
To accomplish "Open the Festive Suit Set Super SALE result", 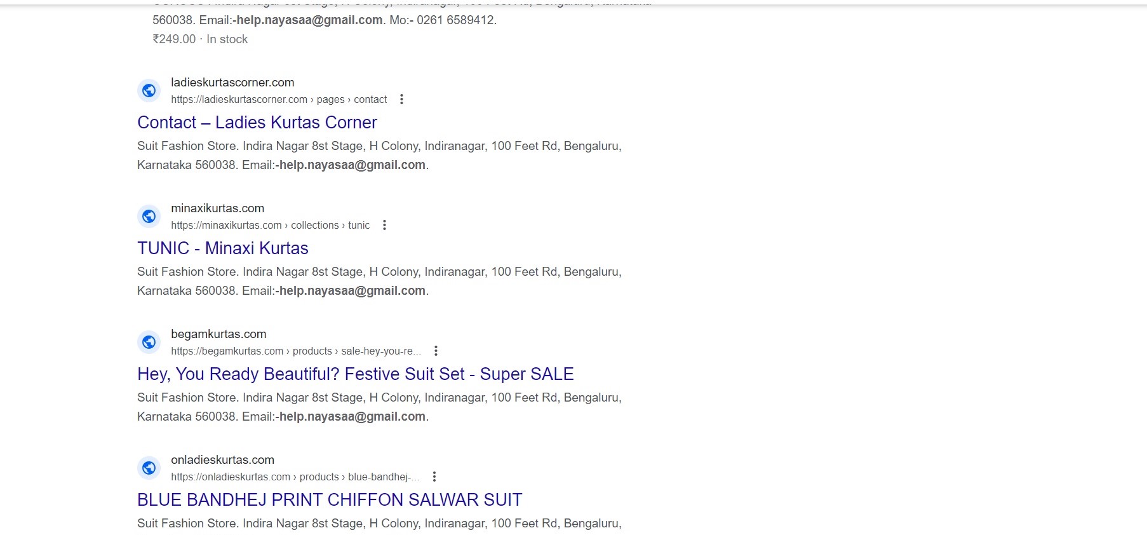I will (x=356, y=374).
